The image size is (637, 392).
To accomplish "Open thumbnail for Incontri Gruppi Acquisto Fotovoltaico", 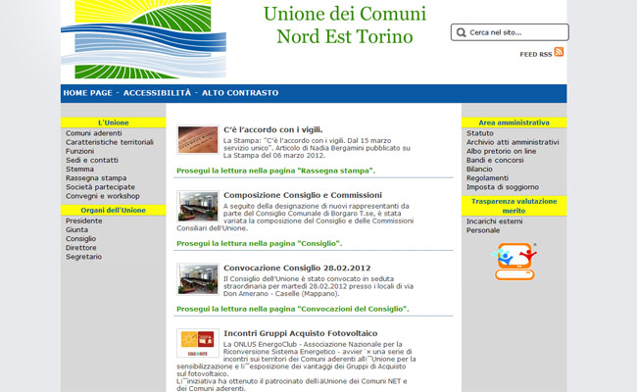I will [x=198, y=343].
